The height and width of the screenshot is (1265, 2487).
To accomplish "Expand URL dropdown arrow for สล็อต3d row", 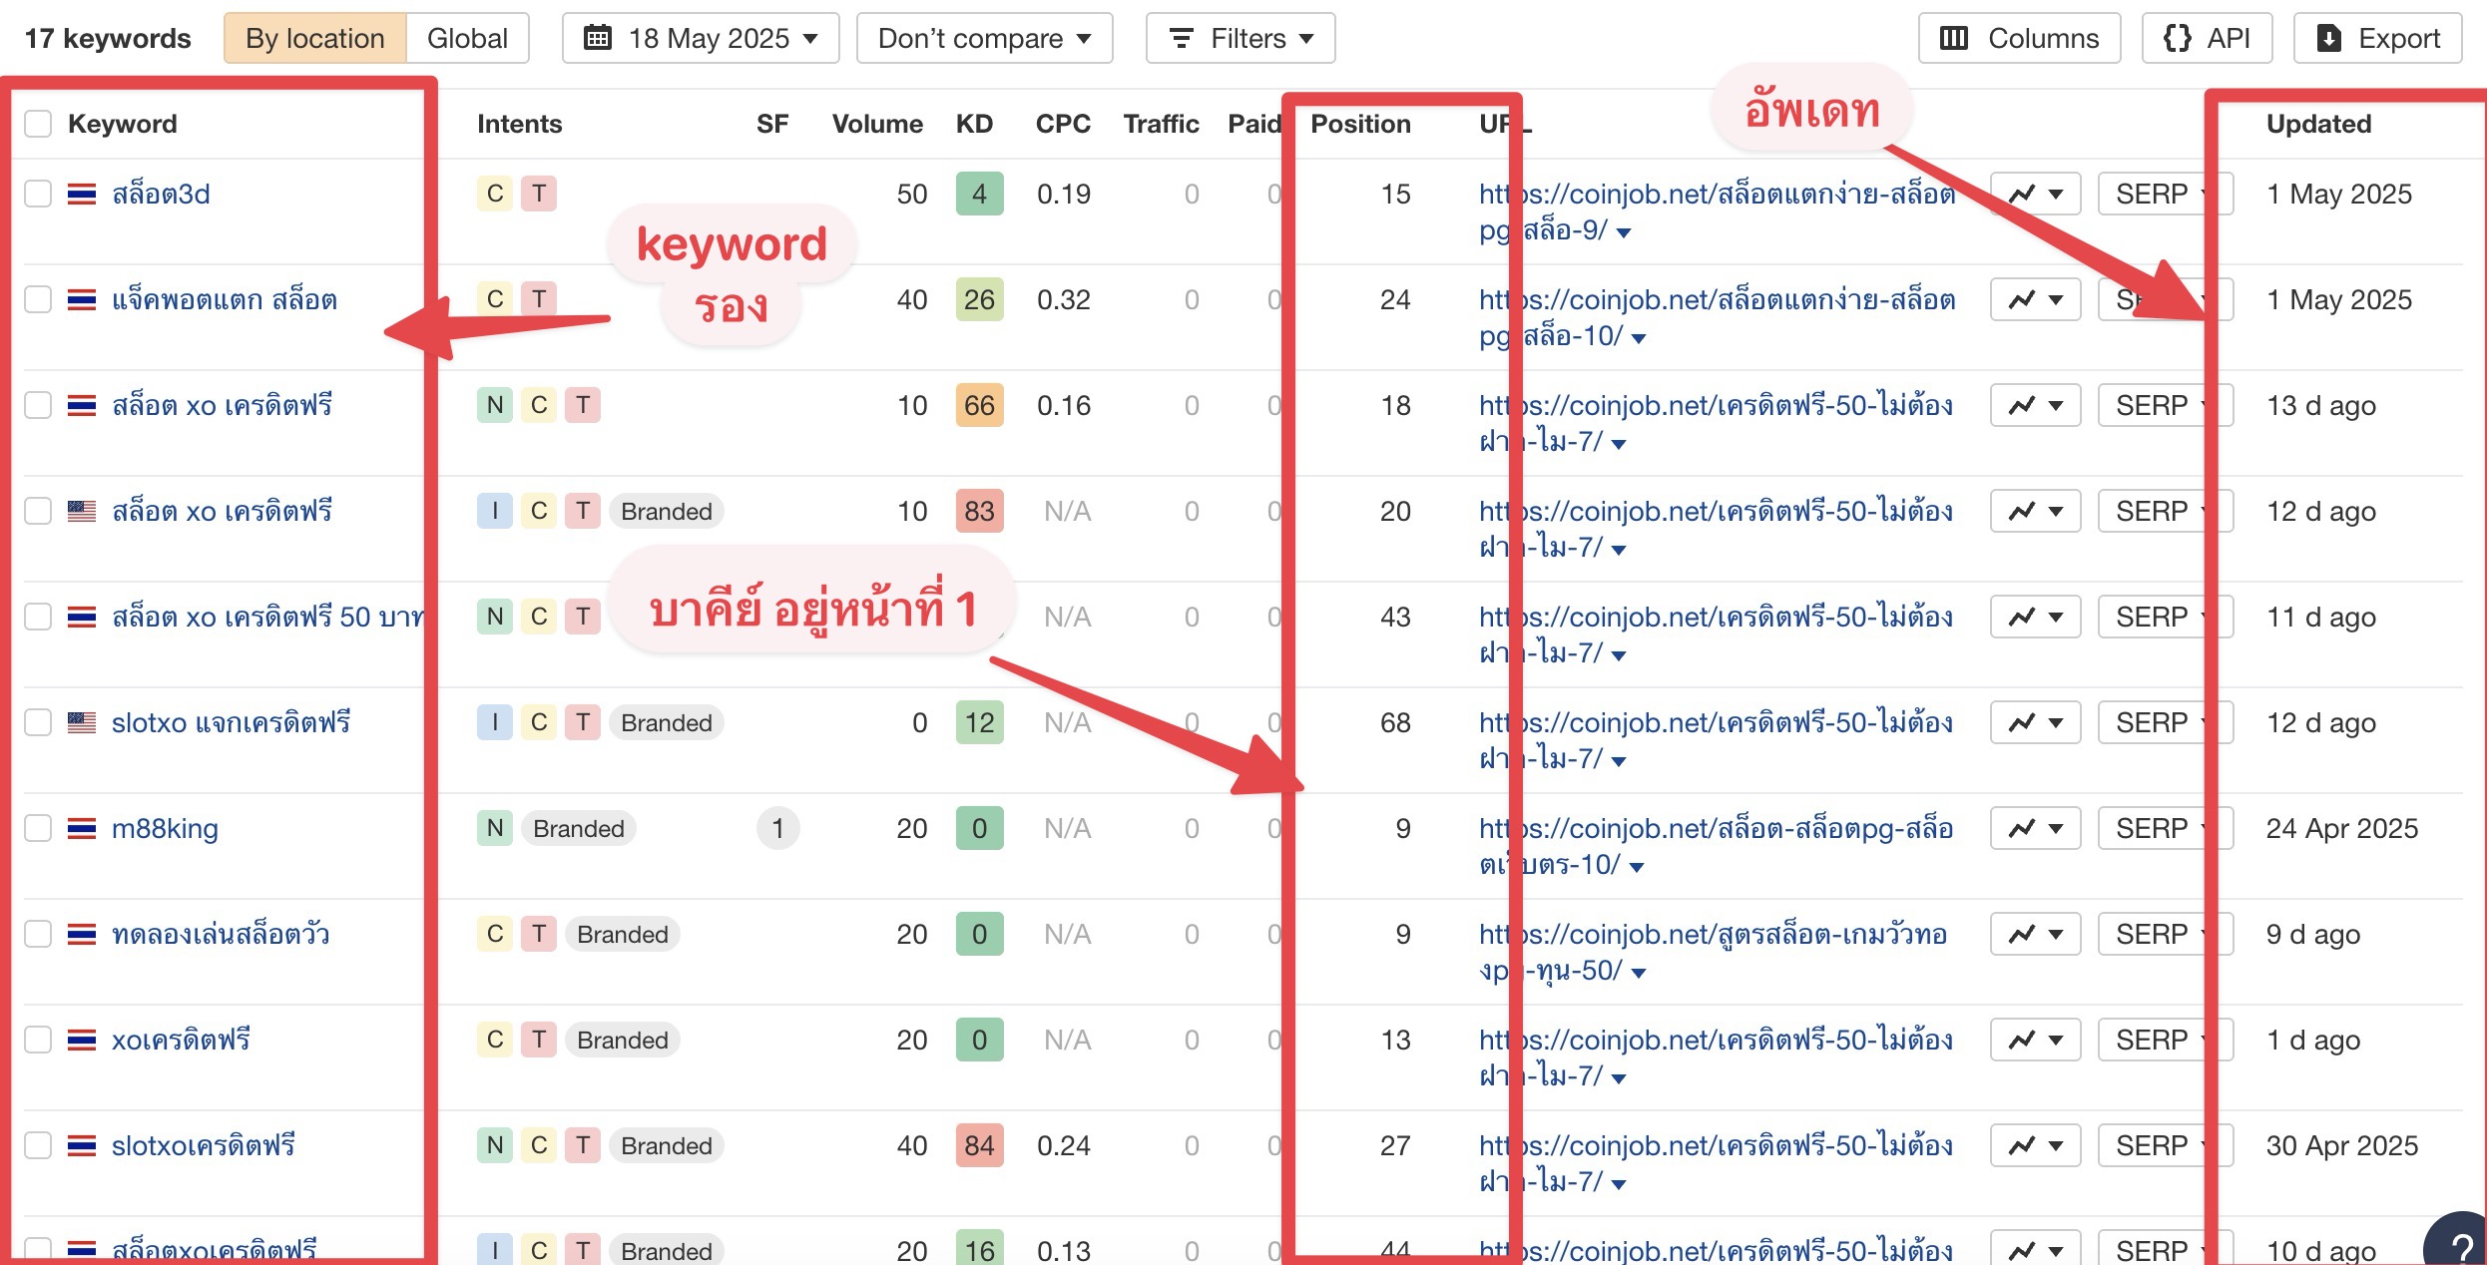I will pos(1624,232).
